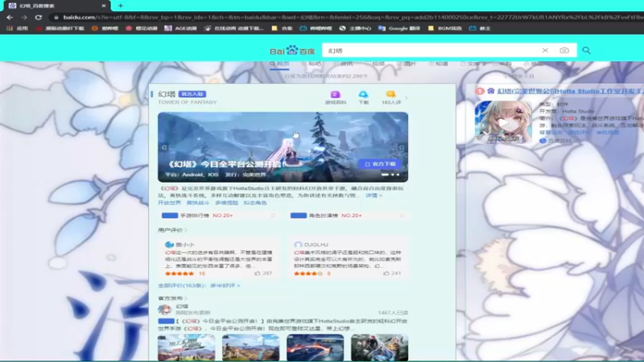Click the 开放世界 tag
The height and width of the screenshot is (362, 644).
[169, 203]
